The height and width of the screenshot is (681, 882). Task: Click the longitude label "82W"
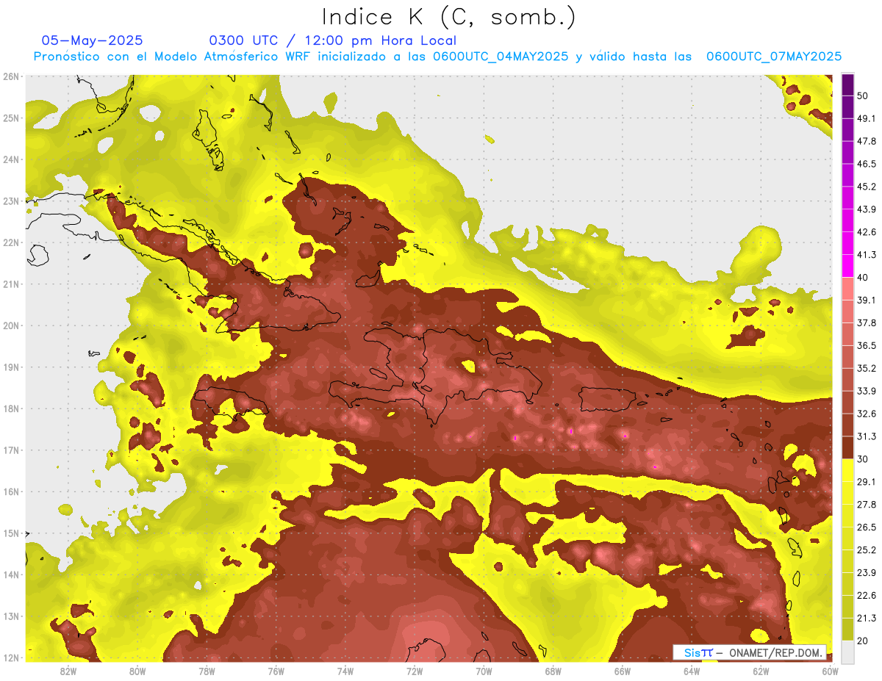point(68,671)
